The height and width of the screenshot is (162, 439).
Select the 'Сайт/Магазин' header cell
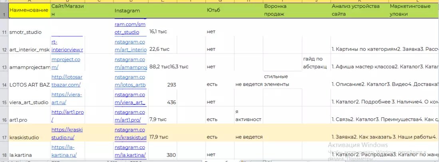[x=68, y=10]
